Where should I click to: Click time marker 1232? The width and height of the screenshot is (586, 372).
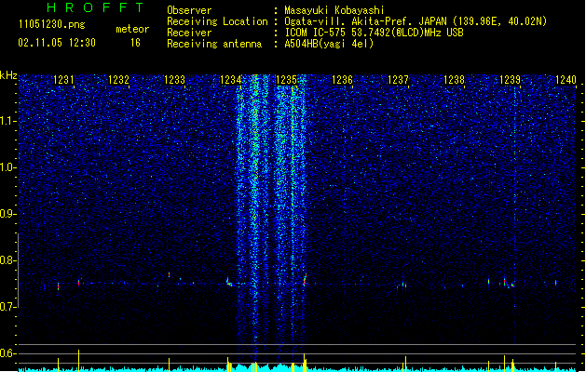118,79
